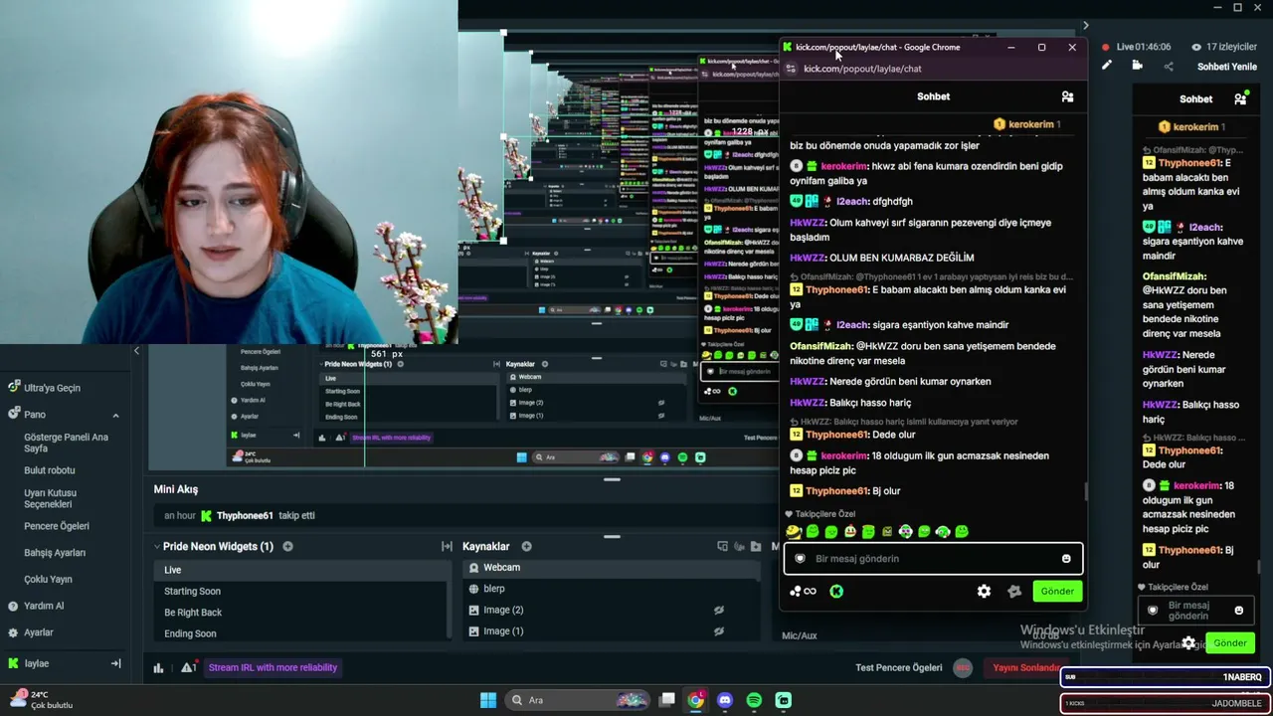The width and height of the screenshot is (1273, 716).
Task: Open Discord from the taskbar
Action: pos(725,700)
